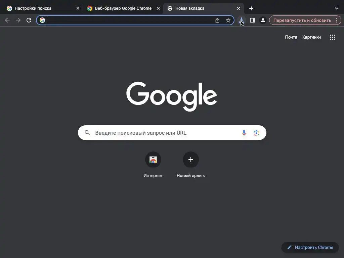
Task: Open the Интернет shortcut tile
Action: [153, 165]
